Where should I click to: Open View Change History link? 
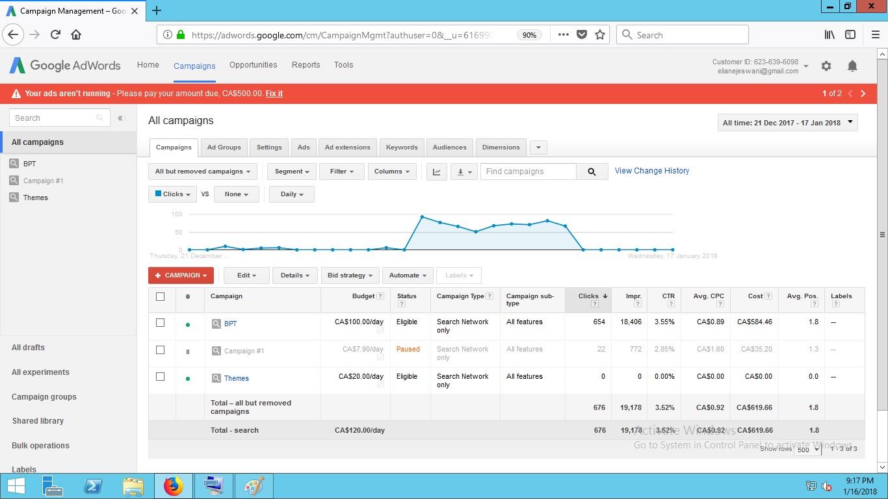(x=652, y=171)
